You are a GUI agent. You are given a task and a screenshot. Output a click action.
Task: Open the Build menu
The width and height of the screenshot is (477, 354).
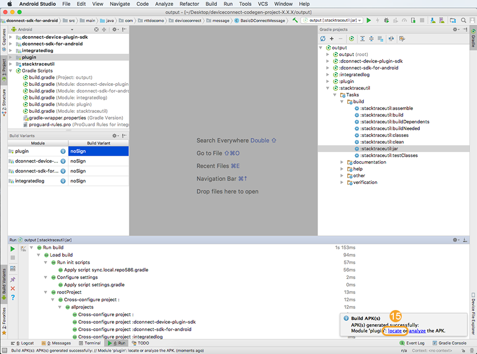pyautogui.click(x=211, y=4)
